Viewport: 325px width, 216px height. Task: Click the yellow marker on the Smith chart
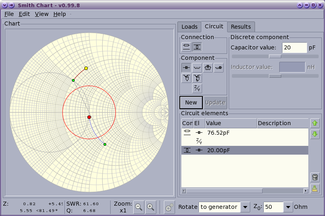point(86,68)
